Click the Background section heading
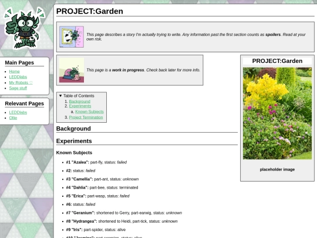The image size is (317, 238). coord(73,129)
